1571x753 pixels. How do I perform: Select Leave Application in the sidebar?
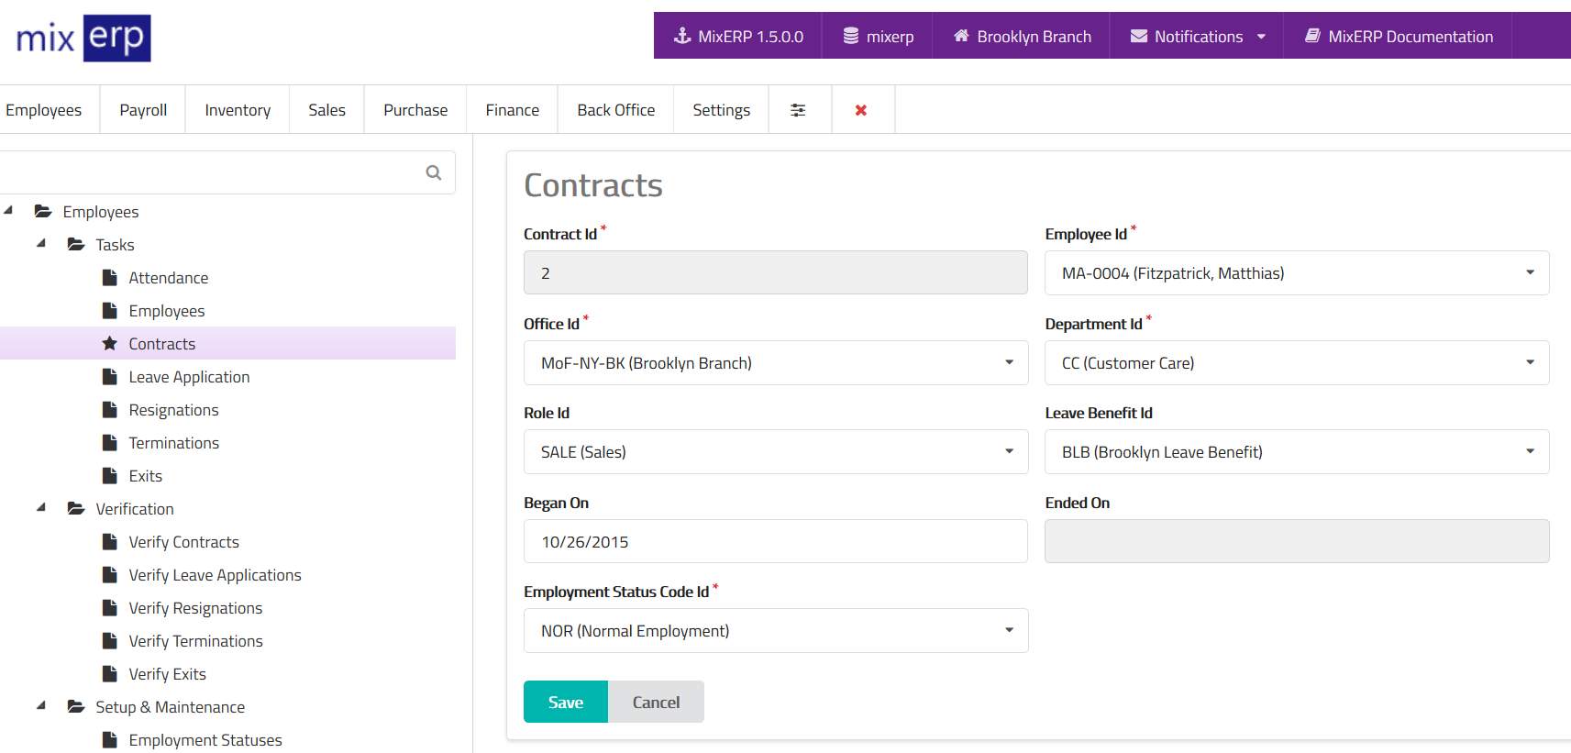pos(189,377)
